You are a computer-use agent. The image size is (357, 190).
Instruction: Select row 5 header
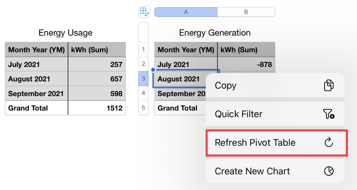pos(143,108)
